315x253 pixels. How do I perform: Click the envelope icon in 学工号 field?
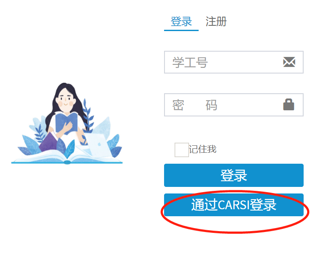[x=289, y=62]
